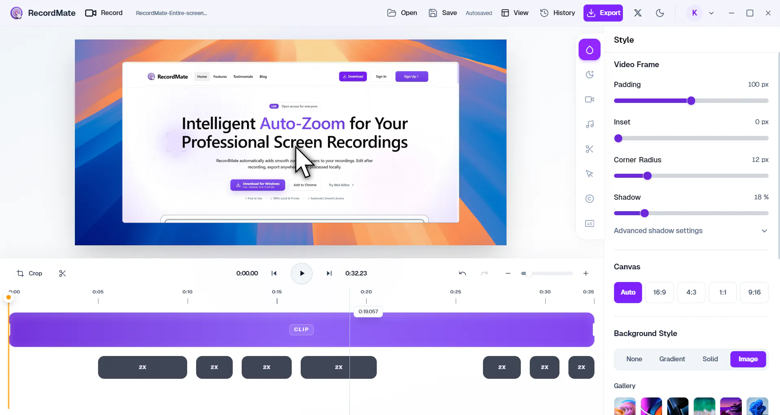Select Auto canvas ratio
The width and height of the screenshot is (780, 415).
(628, 293)
